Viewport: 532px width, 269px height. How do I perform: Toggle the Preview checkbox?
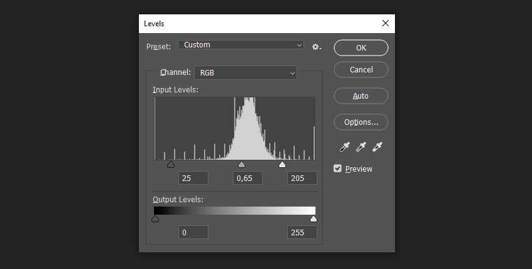point(338,169)
